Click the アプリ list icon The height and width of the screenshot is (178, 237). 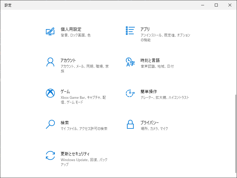[x=130, y=31]
